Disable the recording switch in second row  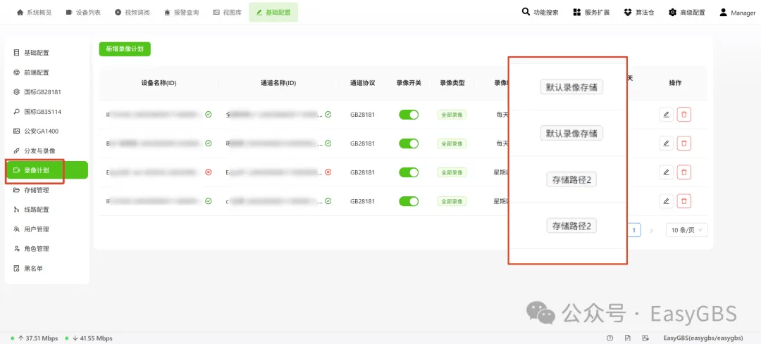(409, 144)
